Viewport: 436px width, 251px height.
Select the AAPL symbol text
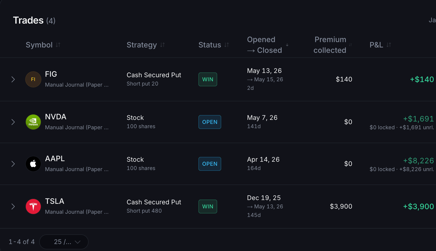[55, 158]
